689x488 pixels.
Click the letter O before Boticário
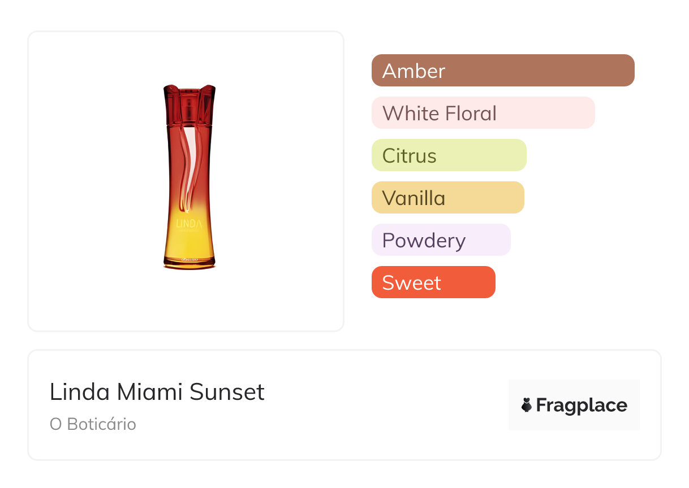click(55, 424)
